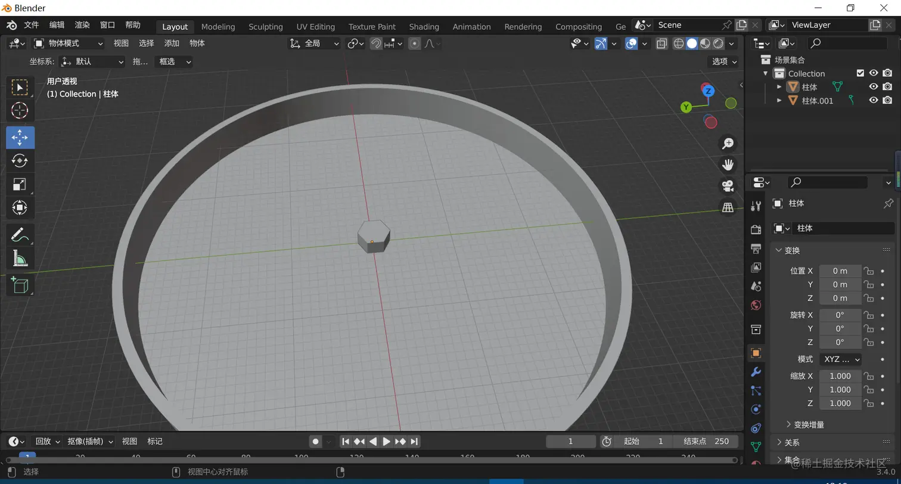This screenshot has width=901, height=484.
Task: Toggle X-ray display mode
Action: pyautogui.click(x=661, y=44)
